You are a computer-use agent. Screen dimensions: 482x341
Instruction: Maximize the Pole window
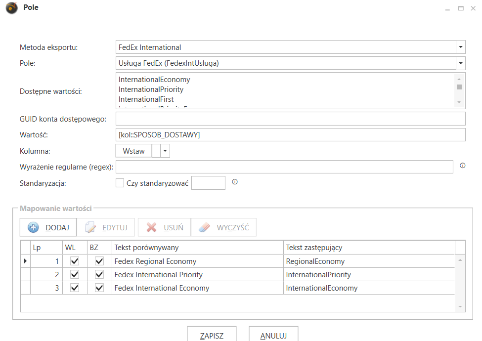[x=461, y=8]
